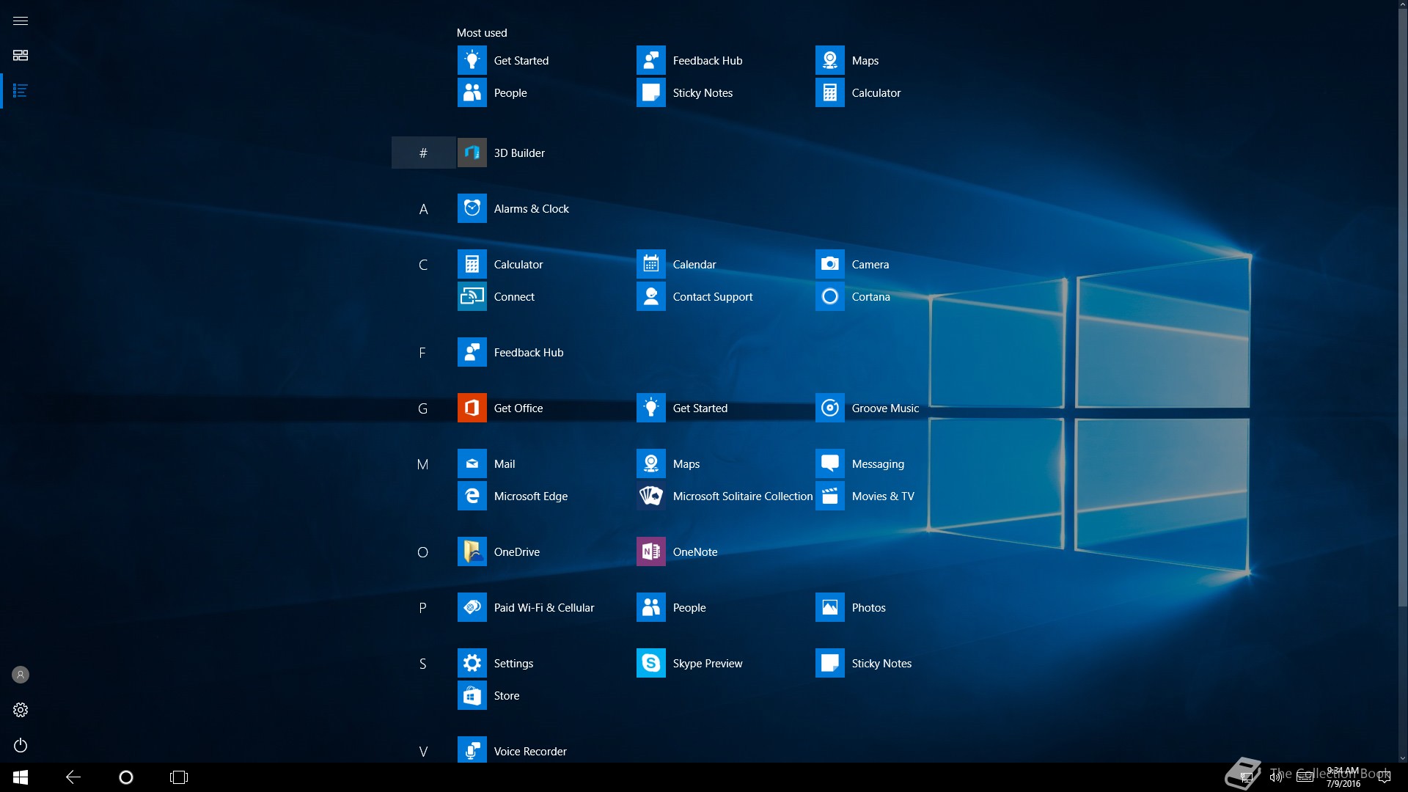Open Task View on the taskbar
The width and height of the screenshot is (1408, 792).
pos(179,777)
